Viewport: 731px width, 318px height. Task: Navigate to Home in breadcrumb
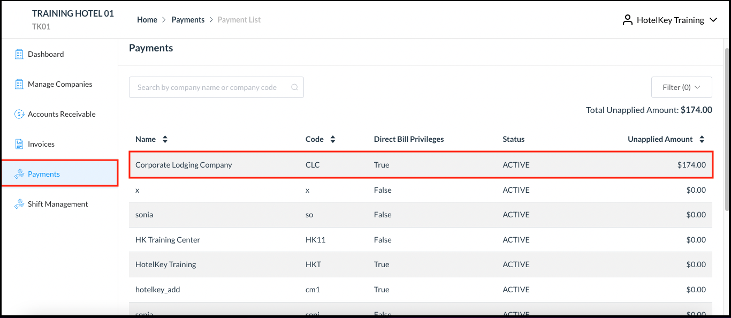pyautogui.click(x=147, y=19)
